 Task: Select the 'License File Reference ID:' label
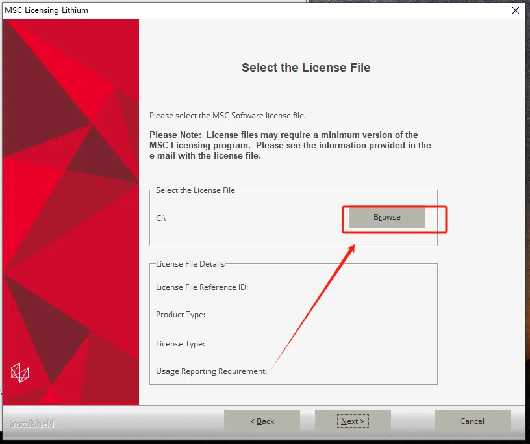(202, 287)
